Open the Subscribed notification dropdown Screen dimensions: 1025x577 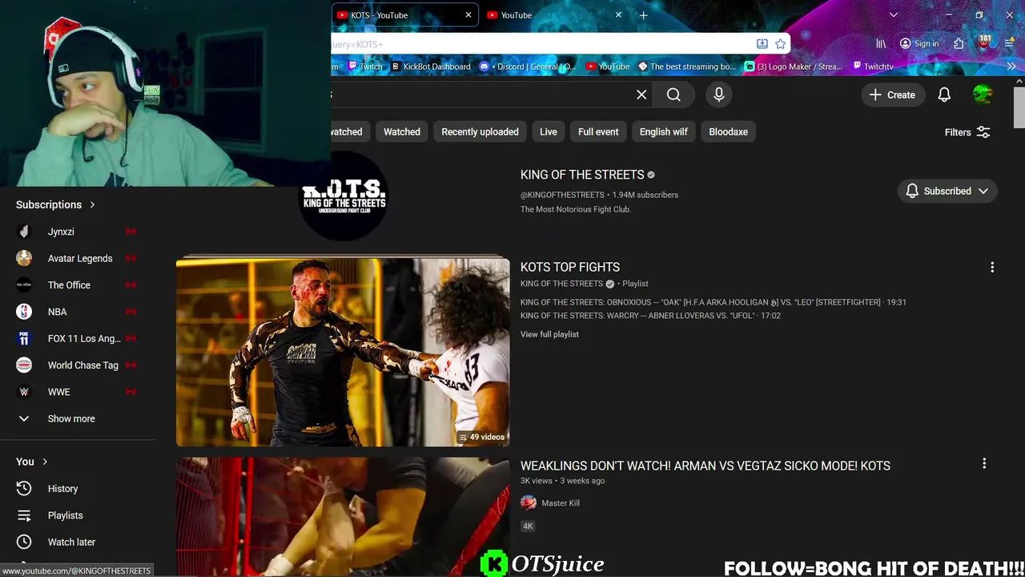click(947, 191)
